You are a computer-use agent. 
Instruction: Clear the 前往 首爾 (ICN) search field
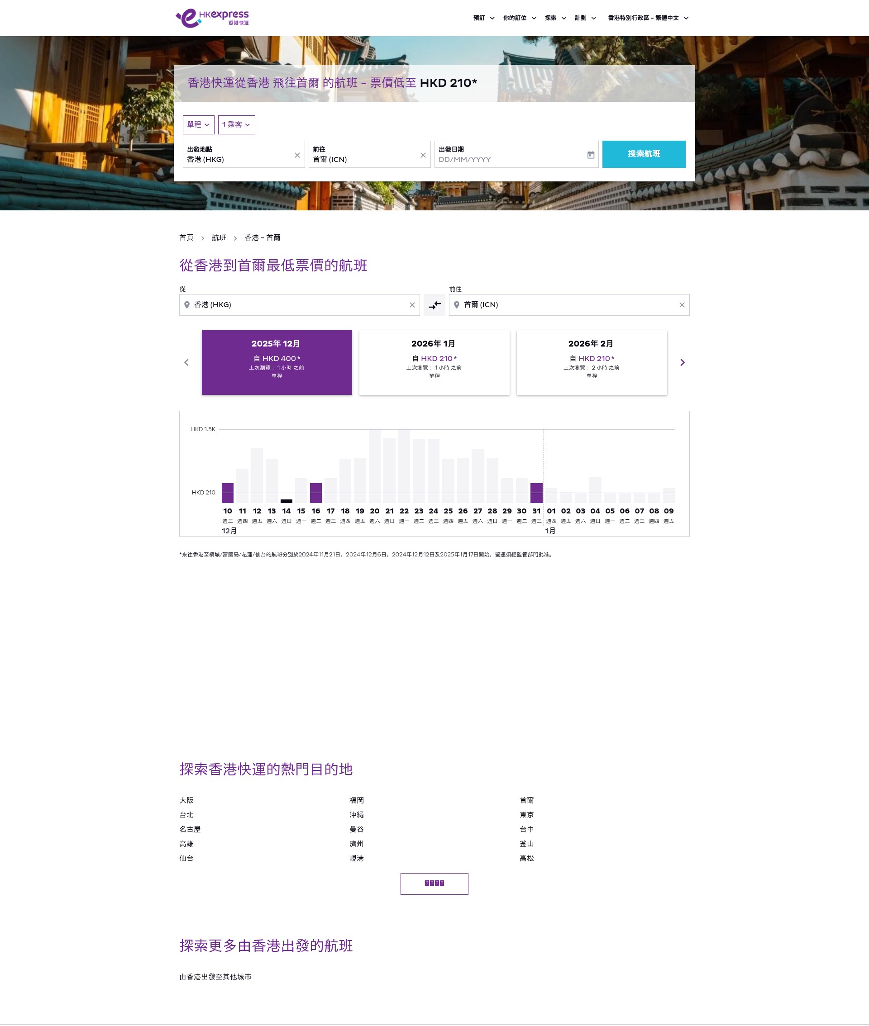pos(423,155)
